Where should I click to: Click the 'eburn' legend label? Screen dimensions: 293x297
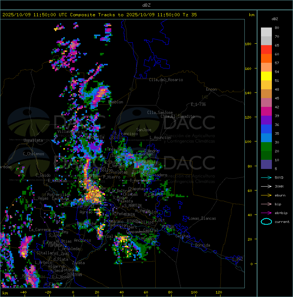pos(280,195)
